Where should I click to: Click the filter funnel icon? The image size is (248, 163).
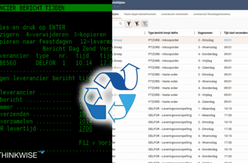[129, 24]
